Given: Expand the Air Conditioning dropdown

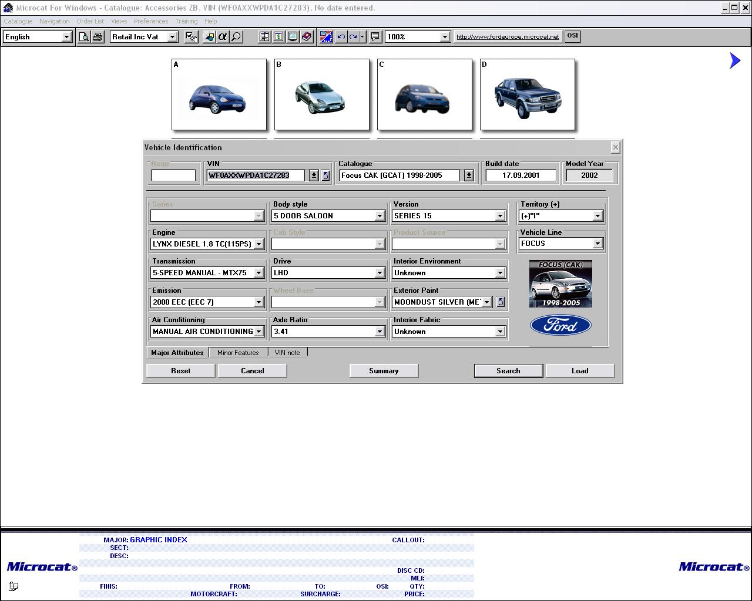Looking at the screenshot, I should tap(258, 332).
